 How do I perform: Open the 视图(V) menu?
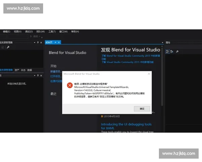[x=18, y=31]
